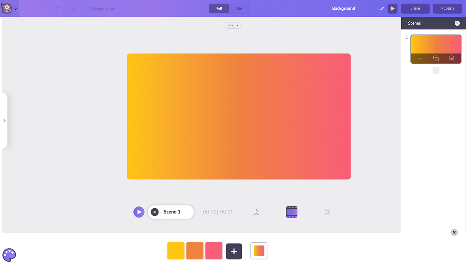Play Scene 1 from scene label

coord(155,212)
